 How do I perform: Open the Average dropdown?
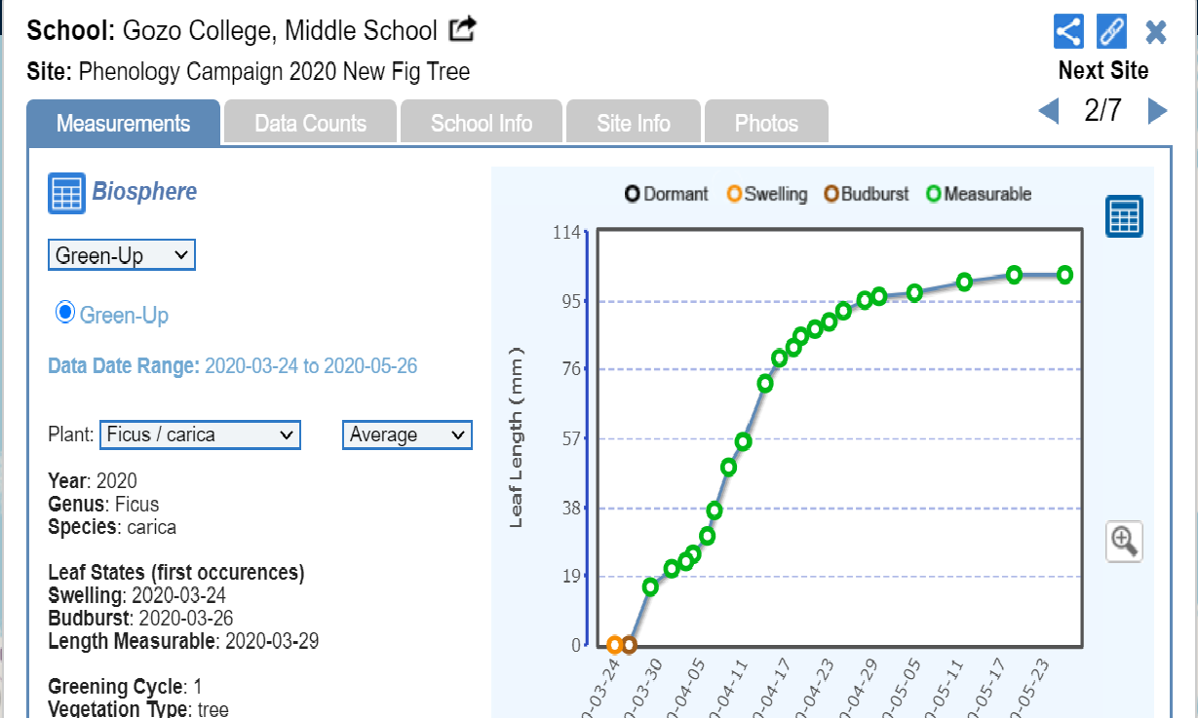click(406, 435)
